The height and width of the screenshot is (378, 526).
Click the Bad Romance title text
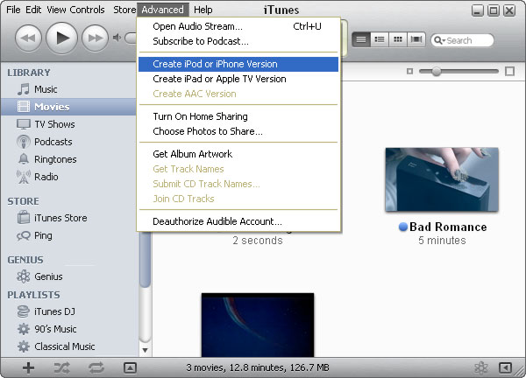448,227
